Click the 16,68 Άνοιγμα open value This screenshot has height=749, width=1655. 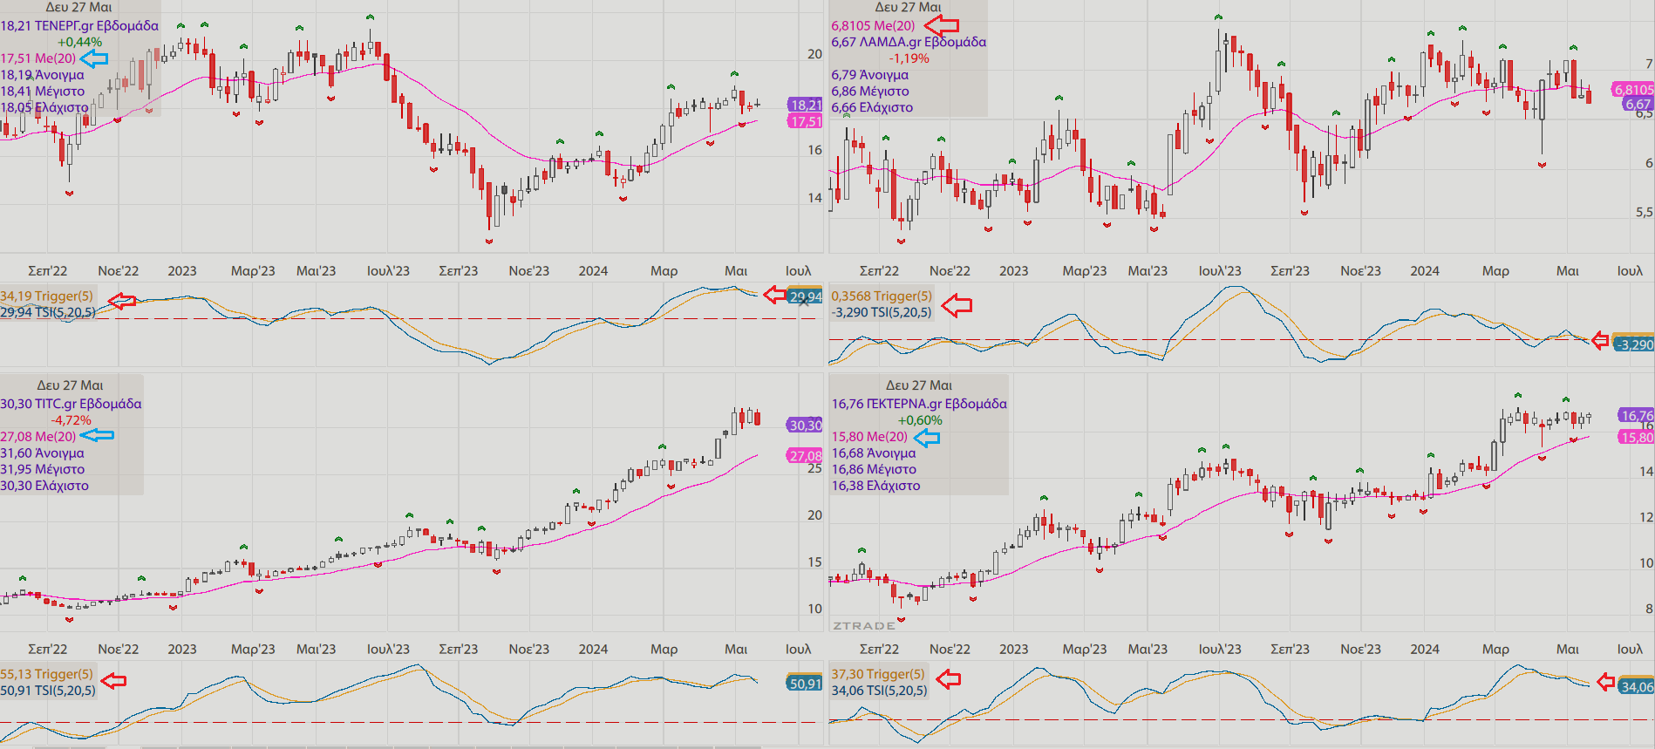(x=874, y=453)
